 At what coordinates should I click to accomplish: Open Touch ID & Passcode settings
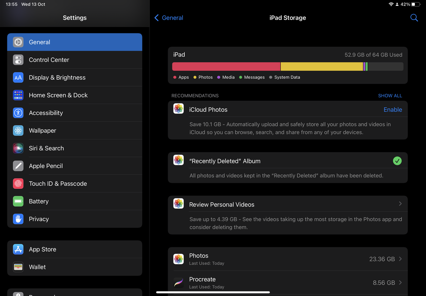[75, 184]
